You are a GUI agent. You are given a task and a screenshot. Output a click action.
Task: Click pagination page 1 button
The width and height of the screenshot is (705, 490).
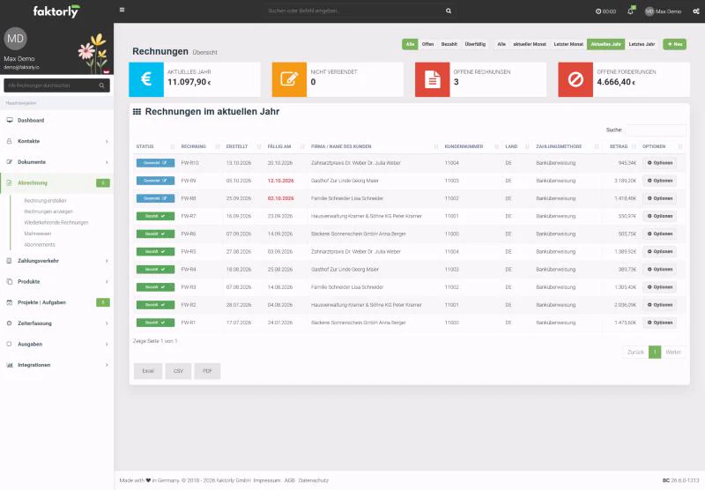click(655, 352)
